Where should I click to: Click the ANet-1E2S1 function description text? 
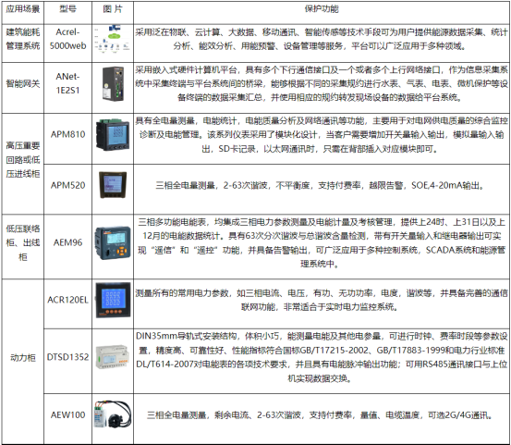point(322,83)
